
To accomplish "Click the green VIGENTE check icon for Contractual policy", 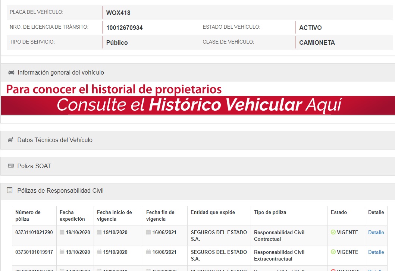I will (333, 232).
